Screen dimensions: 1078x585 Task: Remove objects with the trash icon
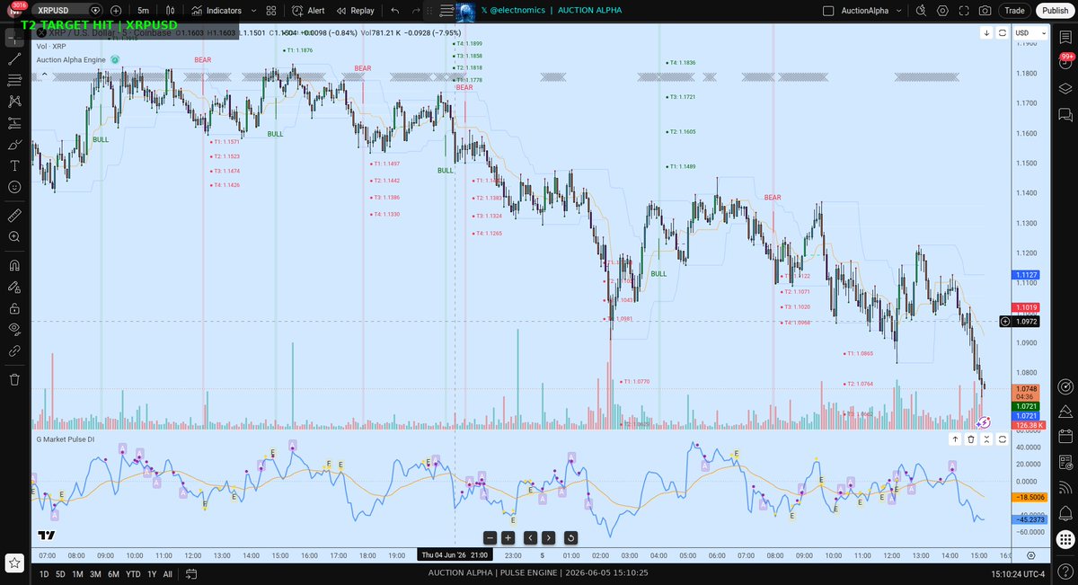(14, 379)
